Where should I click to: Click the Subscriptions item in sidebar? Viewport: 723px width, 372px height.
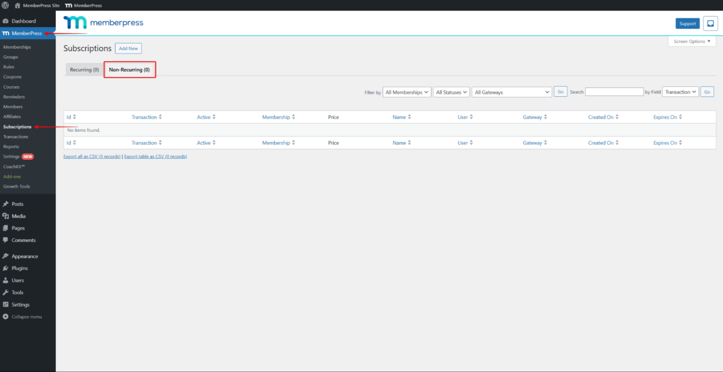coord(17,127)
